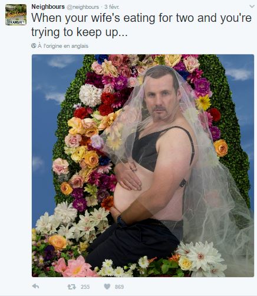Click the Ramsay St sign in avatar

(16, 22)
